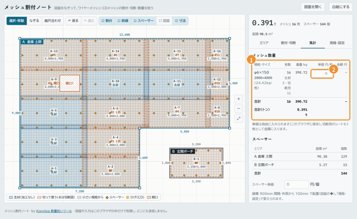Viewport: 357px width, 219px height.
Task: Click the 白紙にする button
Action: [x=341, y=7]
